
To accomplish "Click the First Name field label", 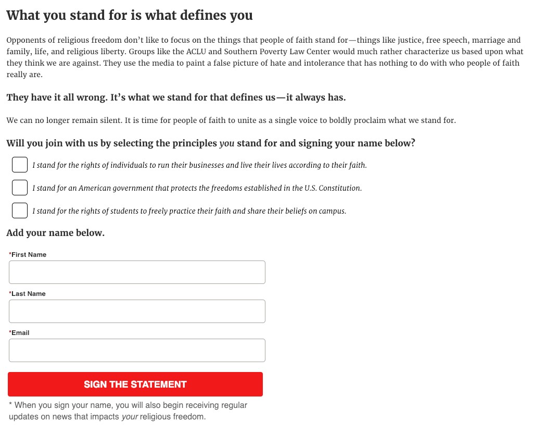I will click(x=29, y=255).
